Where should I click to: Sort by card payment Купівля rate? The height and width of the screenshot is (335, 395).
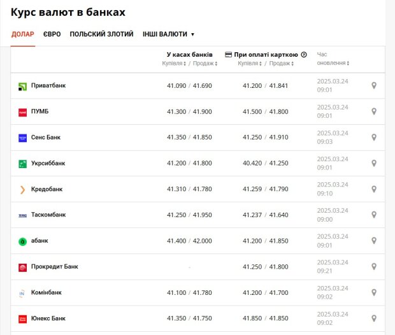click(250, 63)
